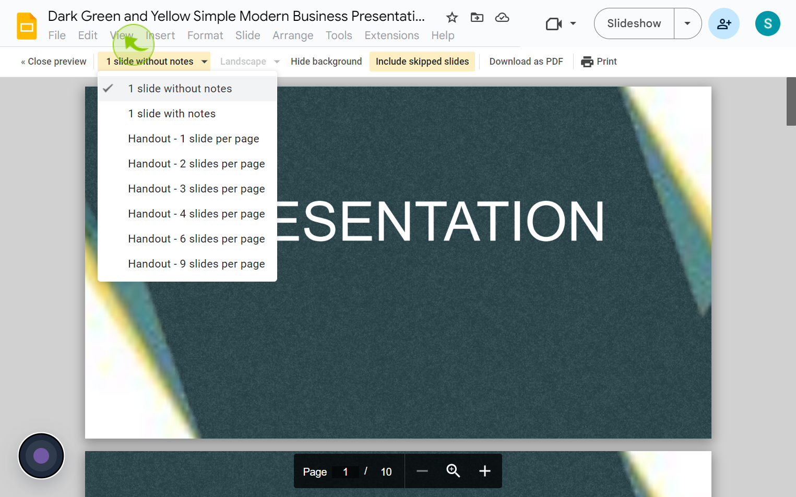Select '1 slide without notes' option
Screen dimensions: 796x497
coord(187,89)
